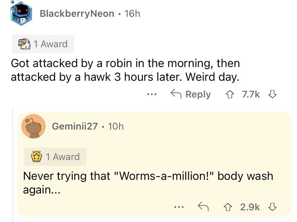Downvote Geminii27's body wash reply
The height and width of the screenshot is (222, 297).
[x=273, y=206]
